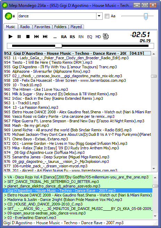Skip to the next track
The width and height of the screenshot is (161, 228).
pyautogui.click(x=45, y=36)
